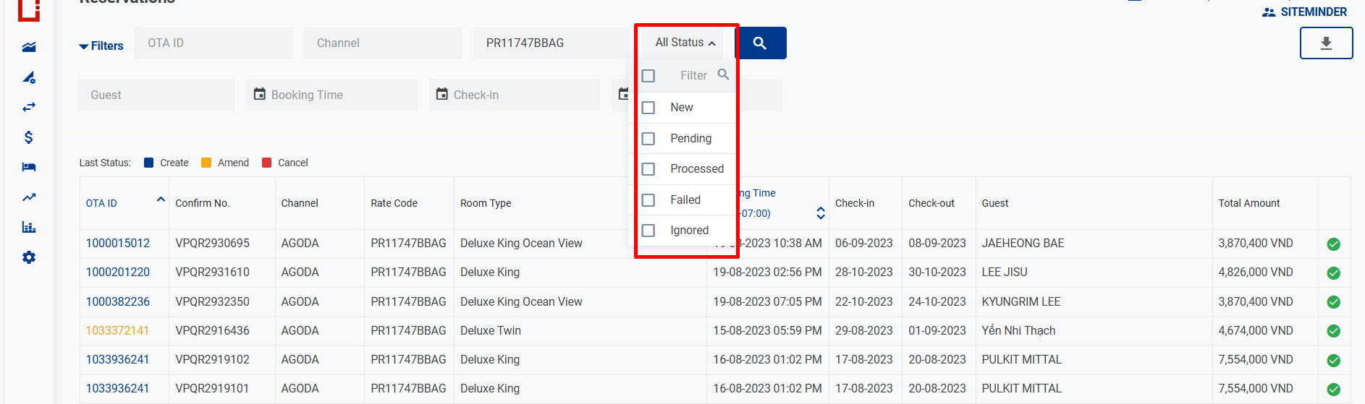This screenshot has height=404, width=1365.
Task: Open the bar chart reports icon
Action: pyautogui.click(x=29, y=227)
